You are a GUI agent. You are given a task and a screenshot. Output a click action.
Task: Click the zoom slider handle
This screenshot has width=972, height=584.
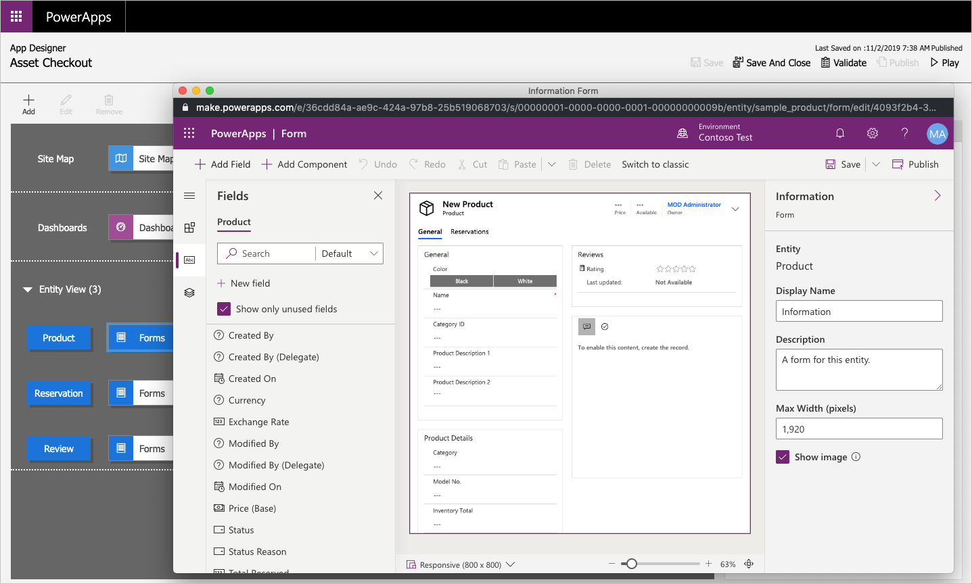pos(631,564)
